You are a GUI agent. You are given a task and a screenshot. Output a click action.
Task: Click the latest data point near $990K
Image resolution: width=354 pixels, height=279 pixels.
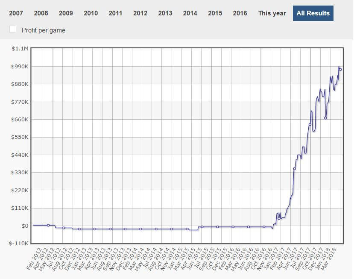340,70
